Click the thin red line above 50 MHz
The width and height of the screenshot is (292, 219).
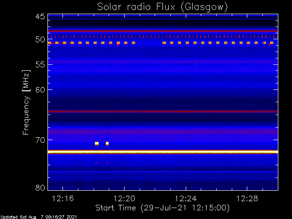pos(163,31)
